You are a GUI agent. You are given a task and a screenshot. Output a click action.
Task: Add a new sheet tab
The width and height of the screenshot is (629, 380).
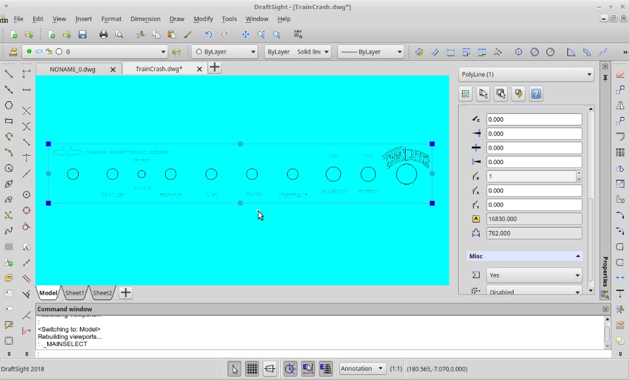(x=126, y=292)
